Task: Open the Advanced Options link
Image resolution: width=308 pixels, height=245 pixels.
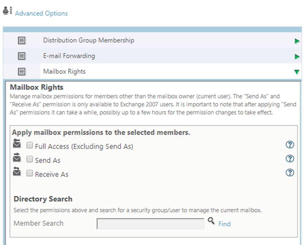Action: coord(41,13)
